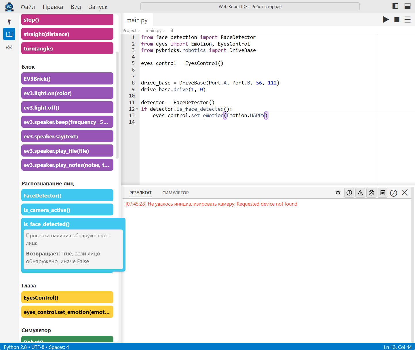Image resolution: width=415 pixels, height=350 pixels.
Task: Switch to the РЕЗУЛЬТАТ tab
Action: [140, 193]
